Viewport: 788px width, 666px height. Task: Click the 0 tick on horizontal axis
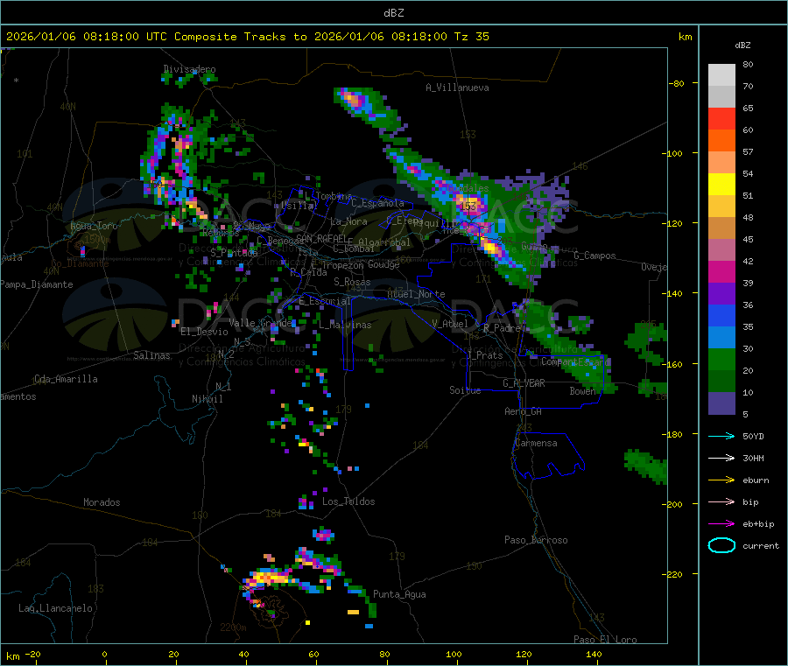pos(104,654)
